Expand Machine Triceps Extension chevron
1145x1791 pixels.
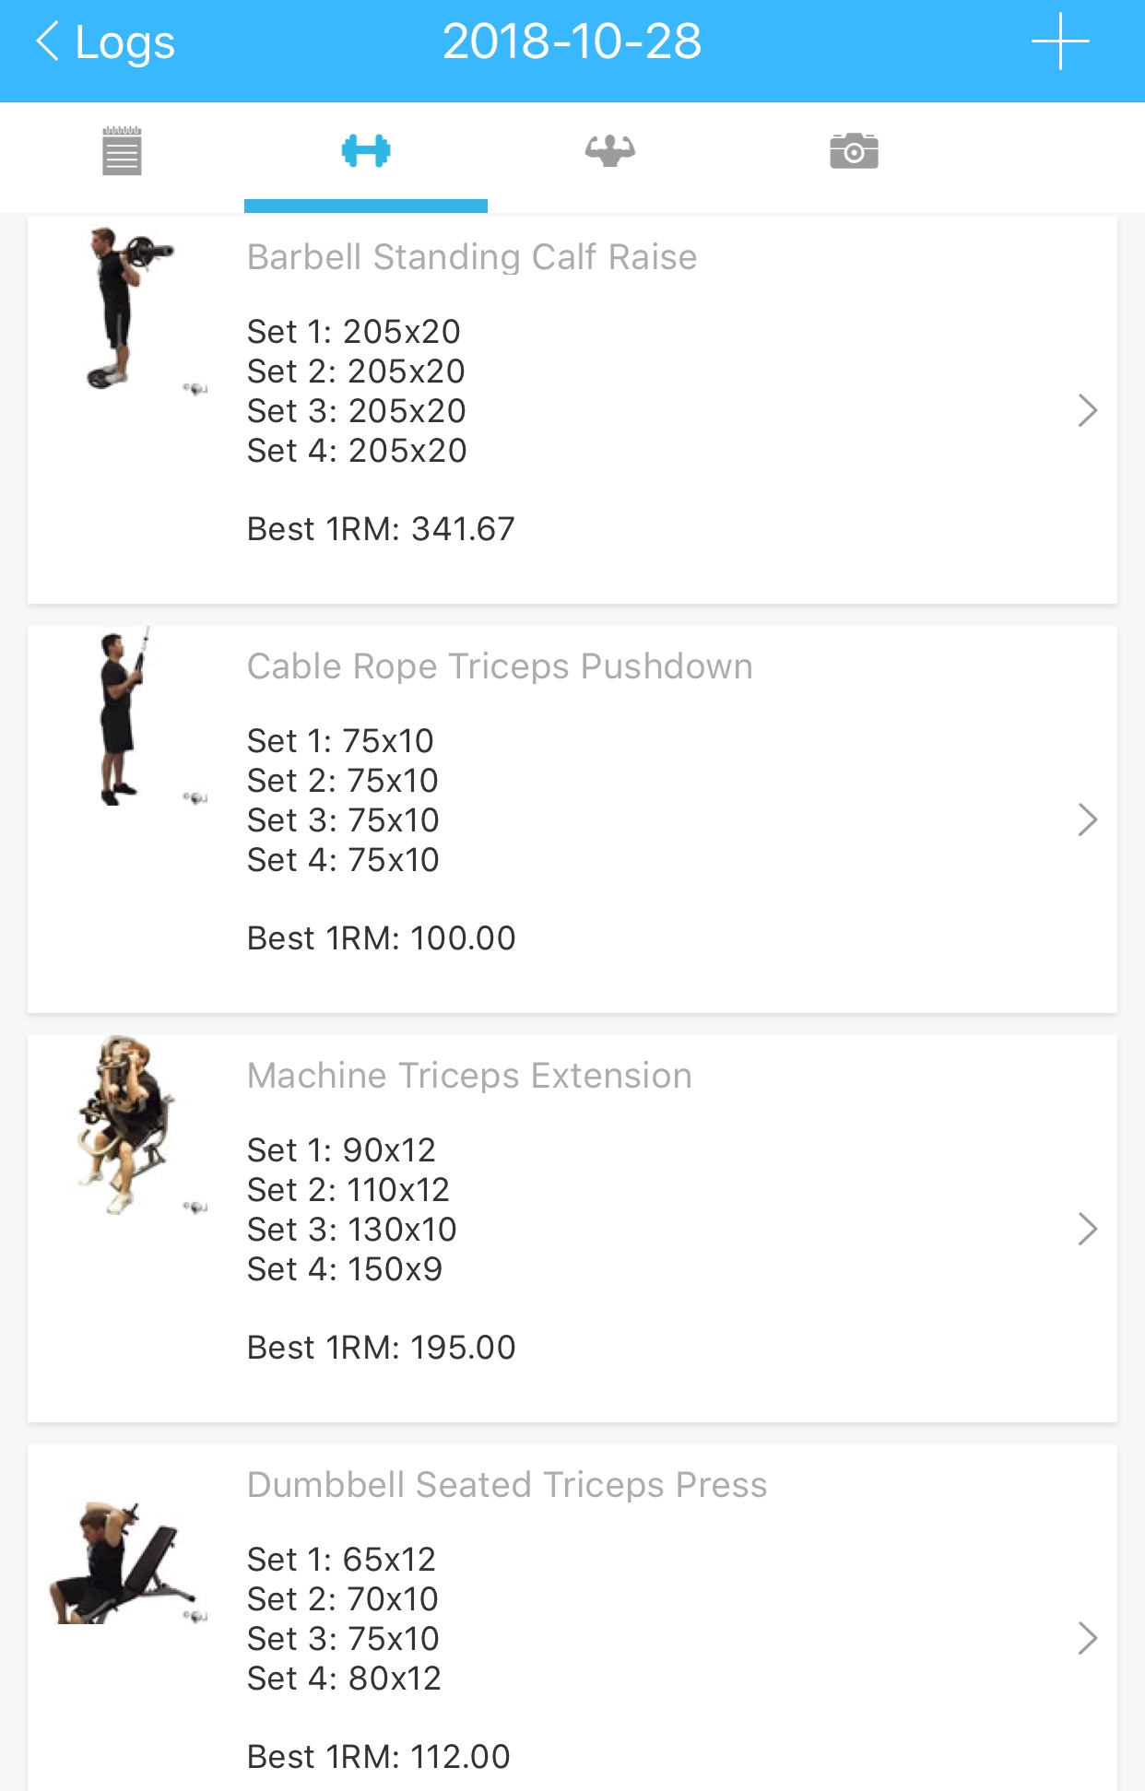[1087, 1230]
